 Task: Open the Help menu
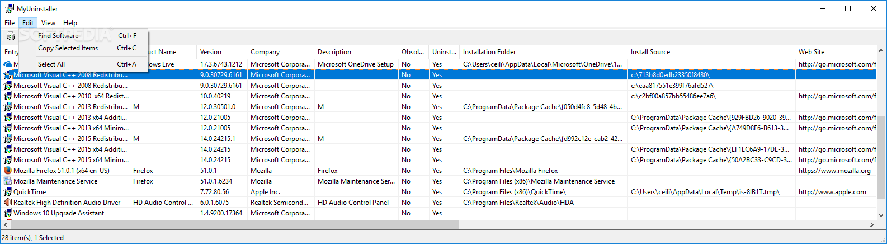click(70, 23)
